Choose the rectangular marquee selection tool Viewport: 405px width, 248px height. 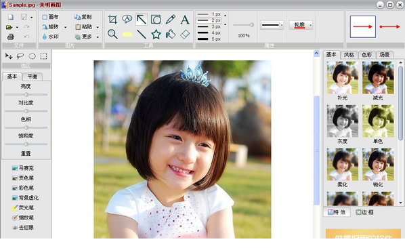(43, 56)
